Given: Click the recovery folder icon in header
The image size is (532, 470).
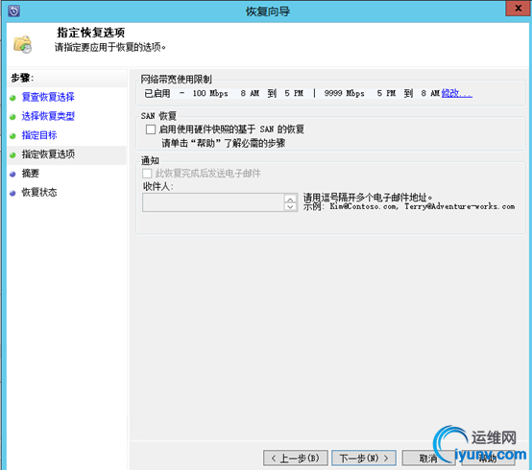Looking at the screenshot, I should (22, 44).
